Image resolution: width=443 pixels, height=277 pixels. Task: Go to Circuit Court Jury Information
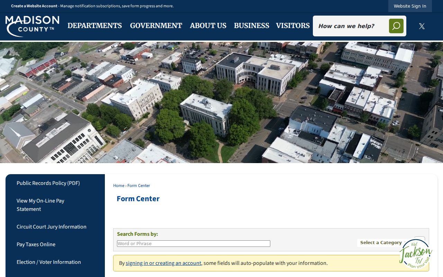point(52,227)
